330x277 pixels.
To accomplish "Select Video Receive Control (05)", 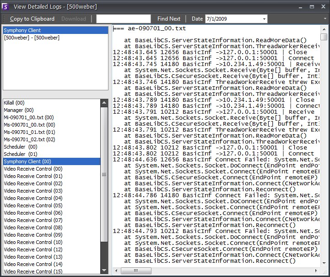I will tap(52, 205).
